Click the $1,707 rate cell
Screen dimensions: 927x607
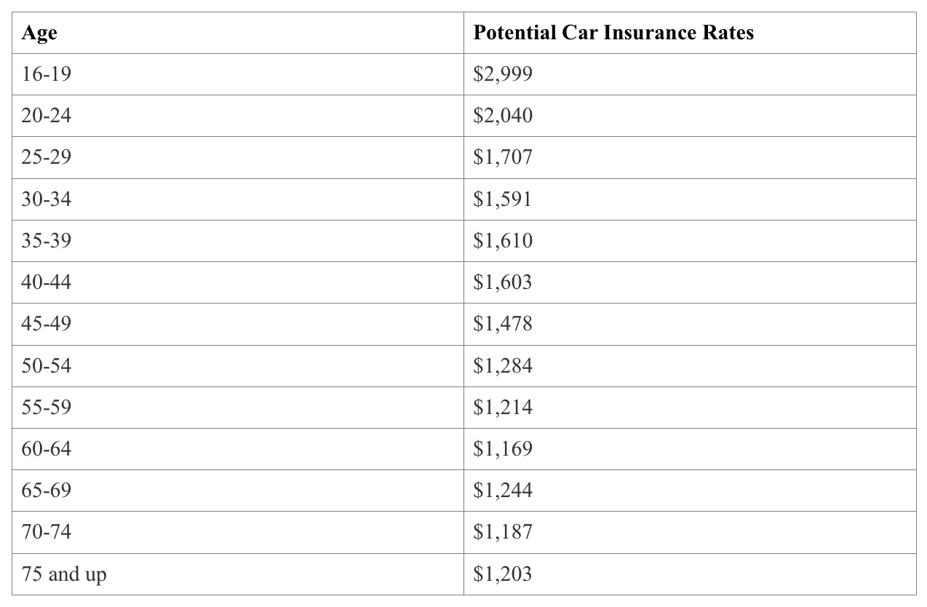point(502,157)
